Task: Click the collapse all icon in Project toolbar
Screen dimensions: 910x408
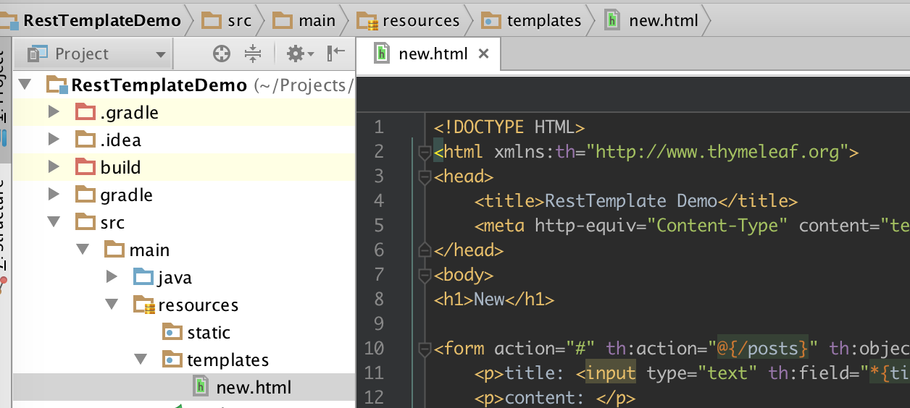Action: tap(253, 54)
